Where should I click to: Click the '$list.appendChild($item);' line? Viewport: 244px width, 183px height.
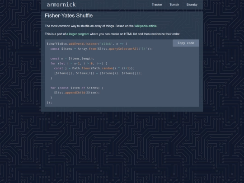tap(77, 93)
